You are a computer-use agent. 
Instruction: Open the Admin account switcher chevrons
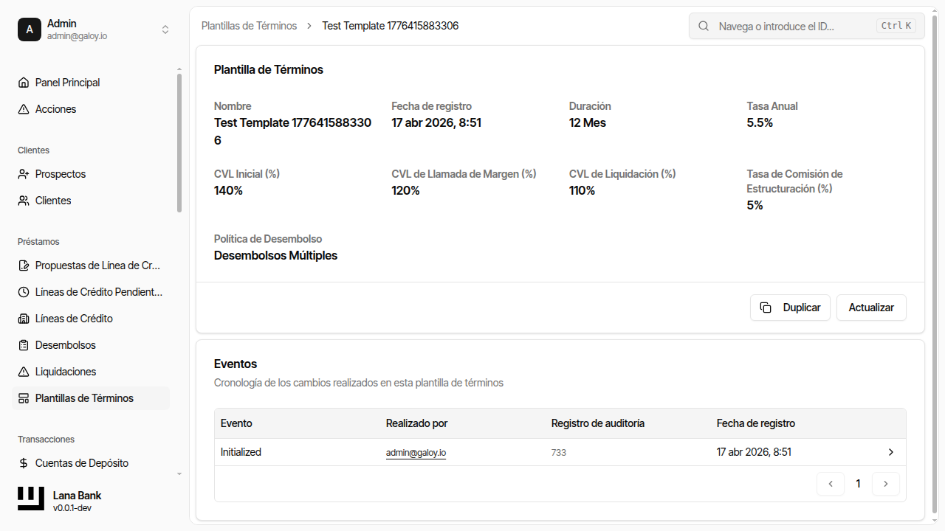point(165,29)
